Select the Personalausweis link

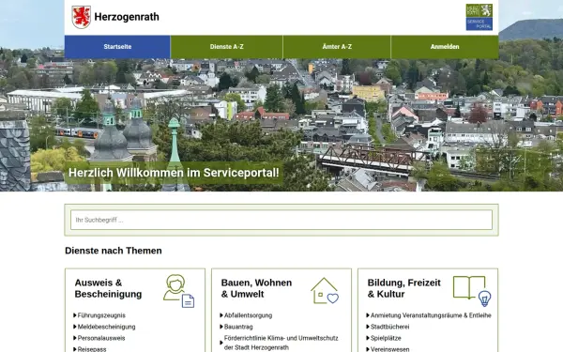[x=101, y=338]
